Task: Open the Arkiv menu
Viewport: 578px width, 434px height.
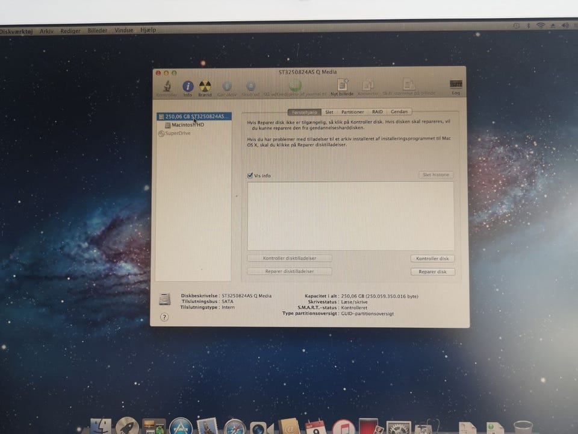Action: tap(47, 31)
